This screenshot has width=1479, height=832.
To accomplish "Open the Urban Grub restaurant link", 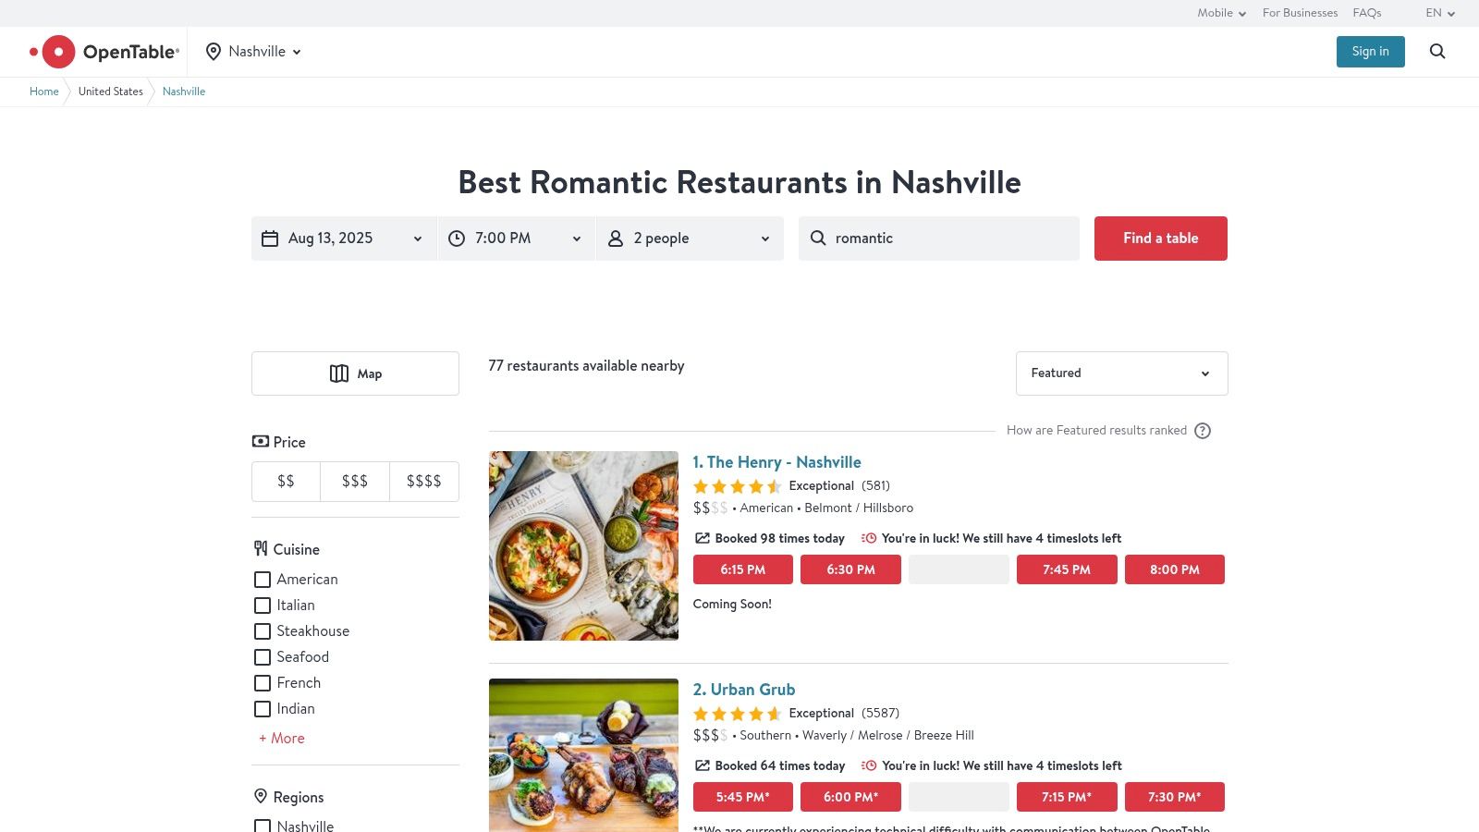I will click(x=744, y=690).
